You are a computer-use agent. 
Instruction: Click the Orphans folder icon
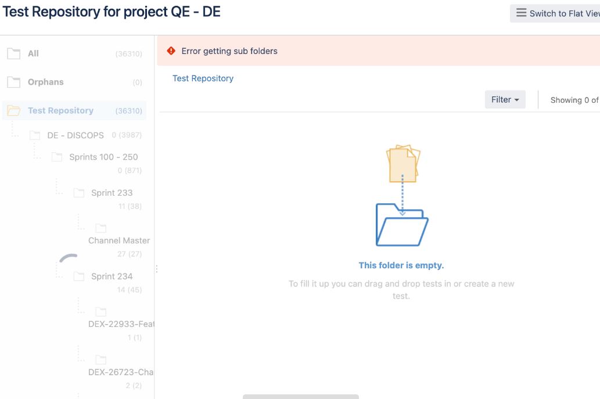click(x=13, y=82)
